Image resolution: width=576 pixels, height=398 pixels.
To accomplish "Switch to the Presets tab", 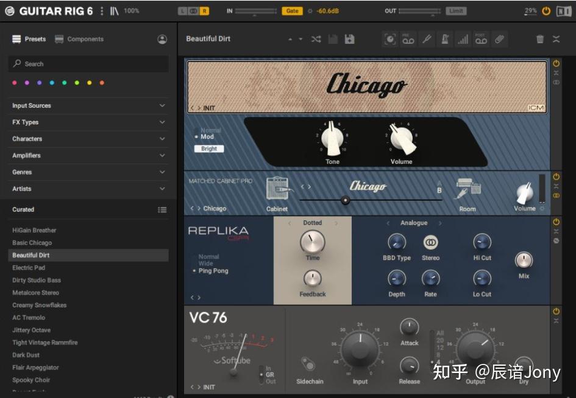I will point(29,39).
